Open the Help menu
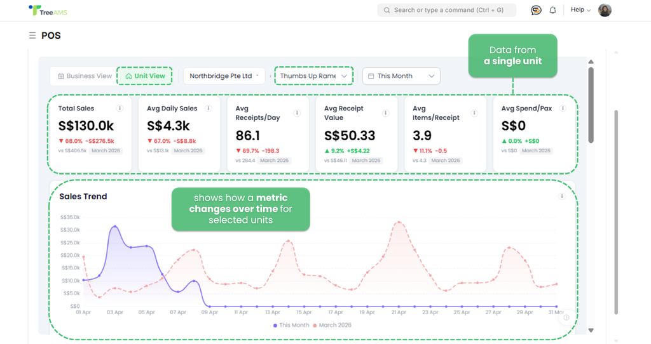 pos(580,10)
